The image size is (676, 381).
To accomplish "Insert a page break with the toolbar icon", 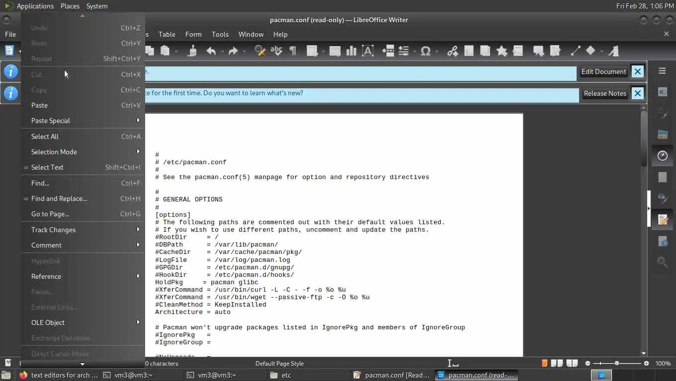I will [x=388, y=51].
